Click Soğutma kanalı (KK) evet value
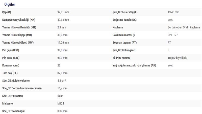 (x=170, y=20)
